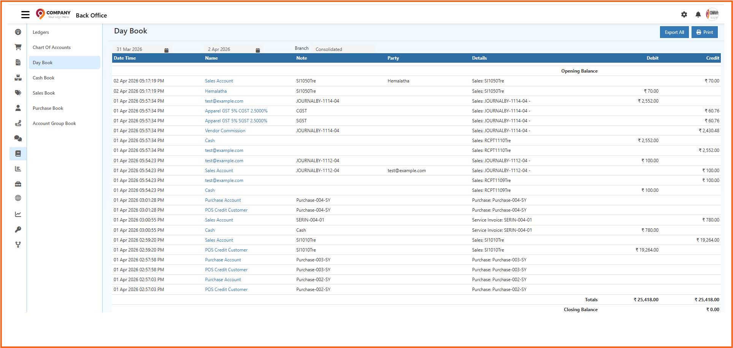Expand the Branch Consolidated dropdown
The width and height of the screenshot is (733, 348).
click(x=344, y=49)
